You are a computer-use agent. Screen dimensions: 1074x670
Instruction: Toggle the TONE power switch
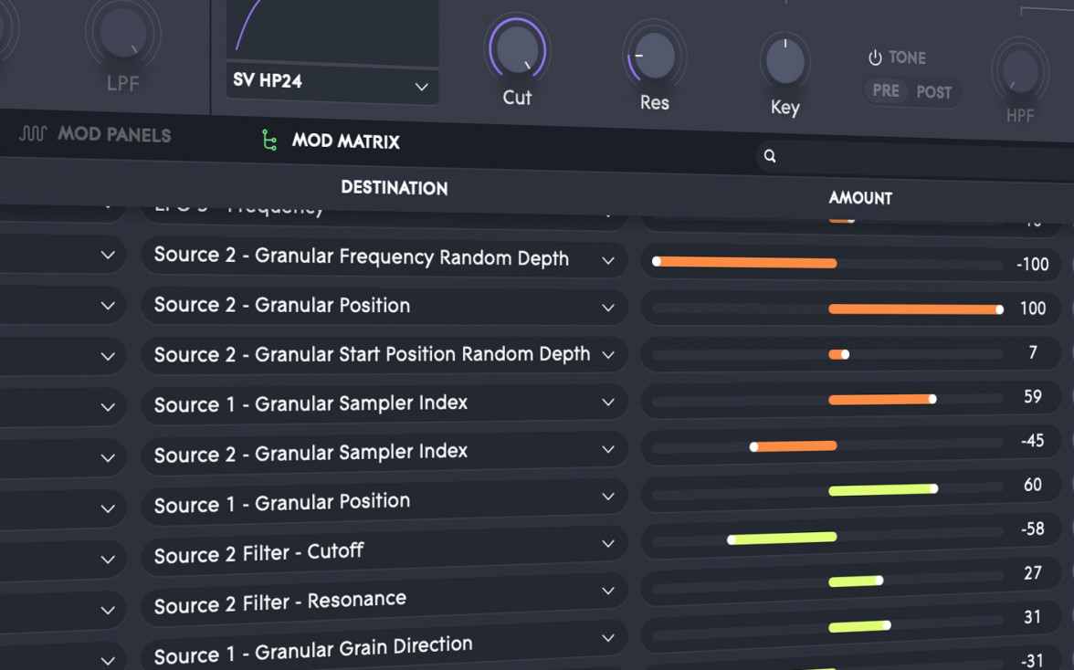pyautogui.click(x=875, y=58)
